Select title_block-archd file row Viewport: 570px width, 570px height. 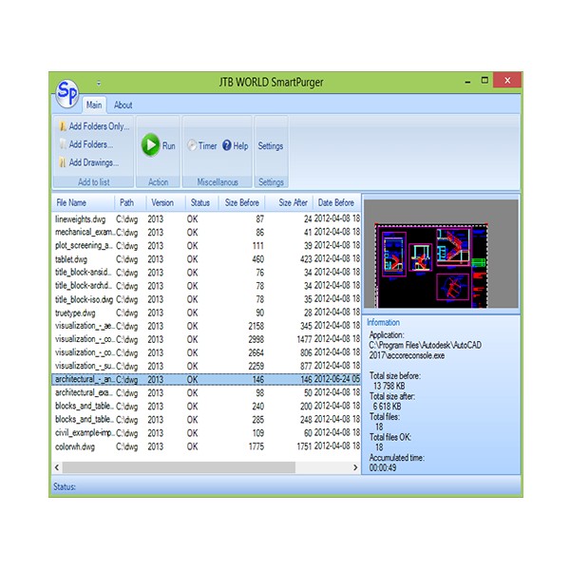click(206, 286)
